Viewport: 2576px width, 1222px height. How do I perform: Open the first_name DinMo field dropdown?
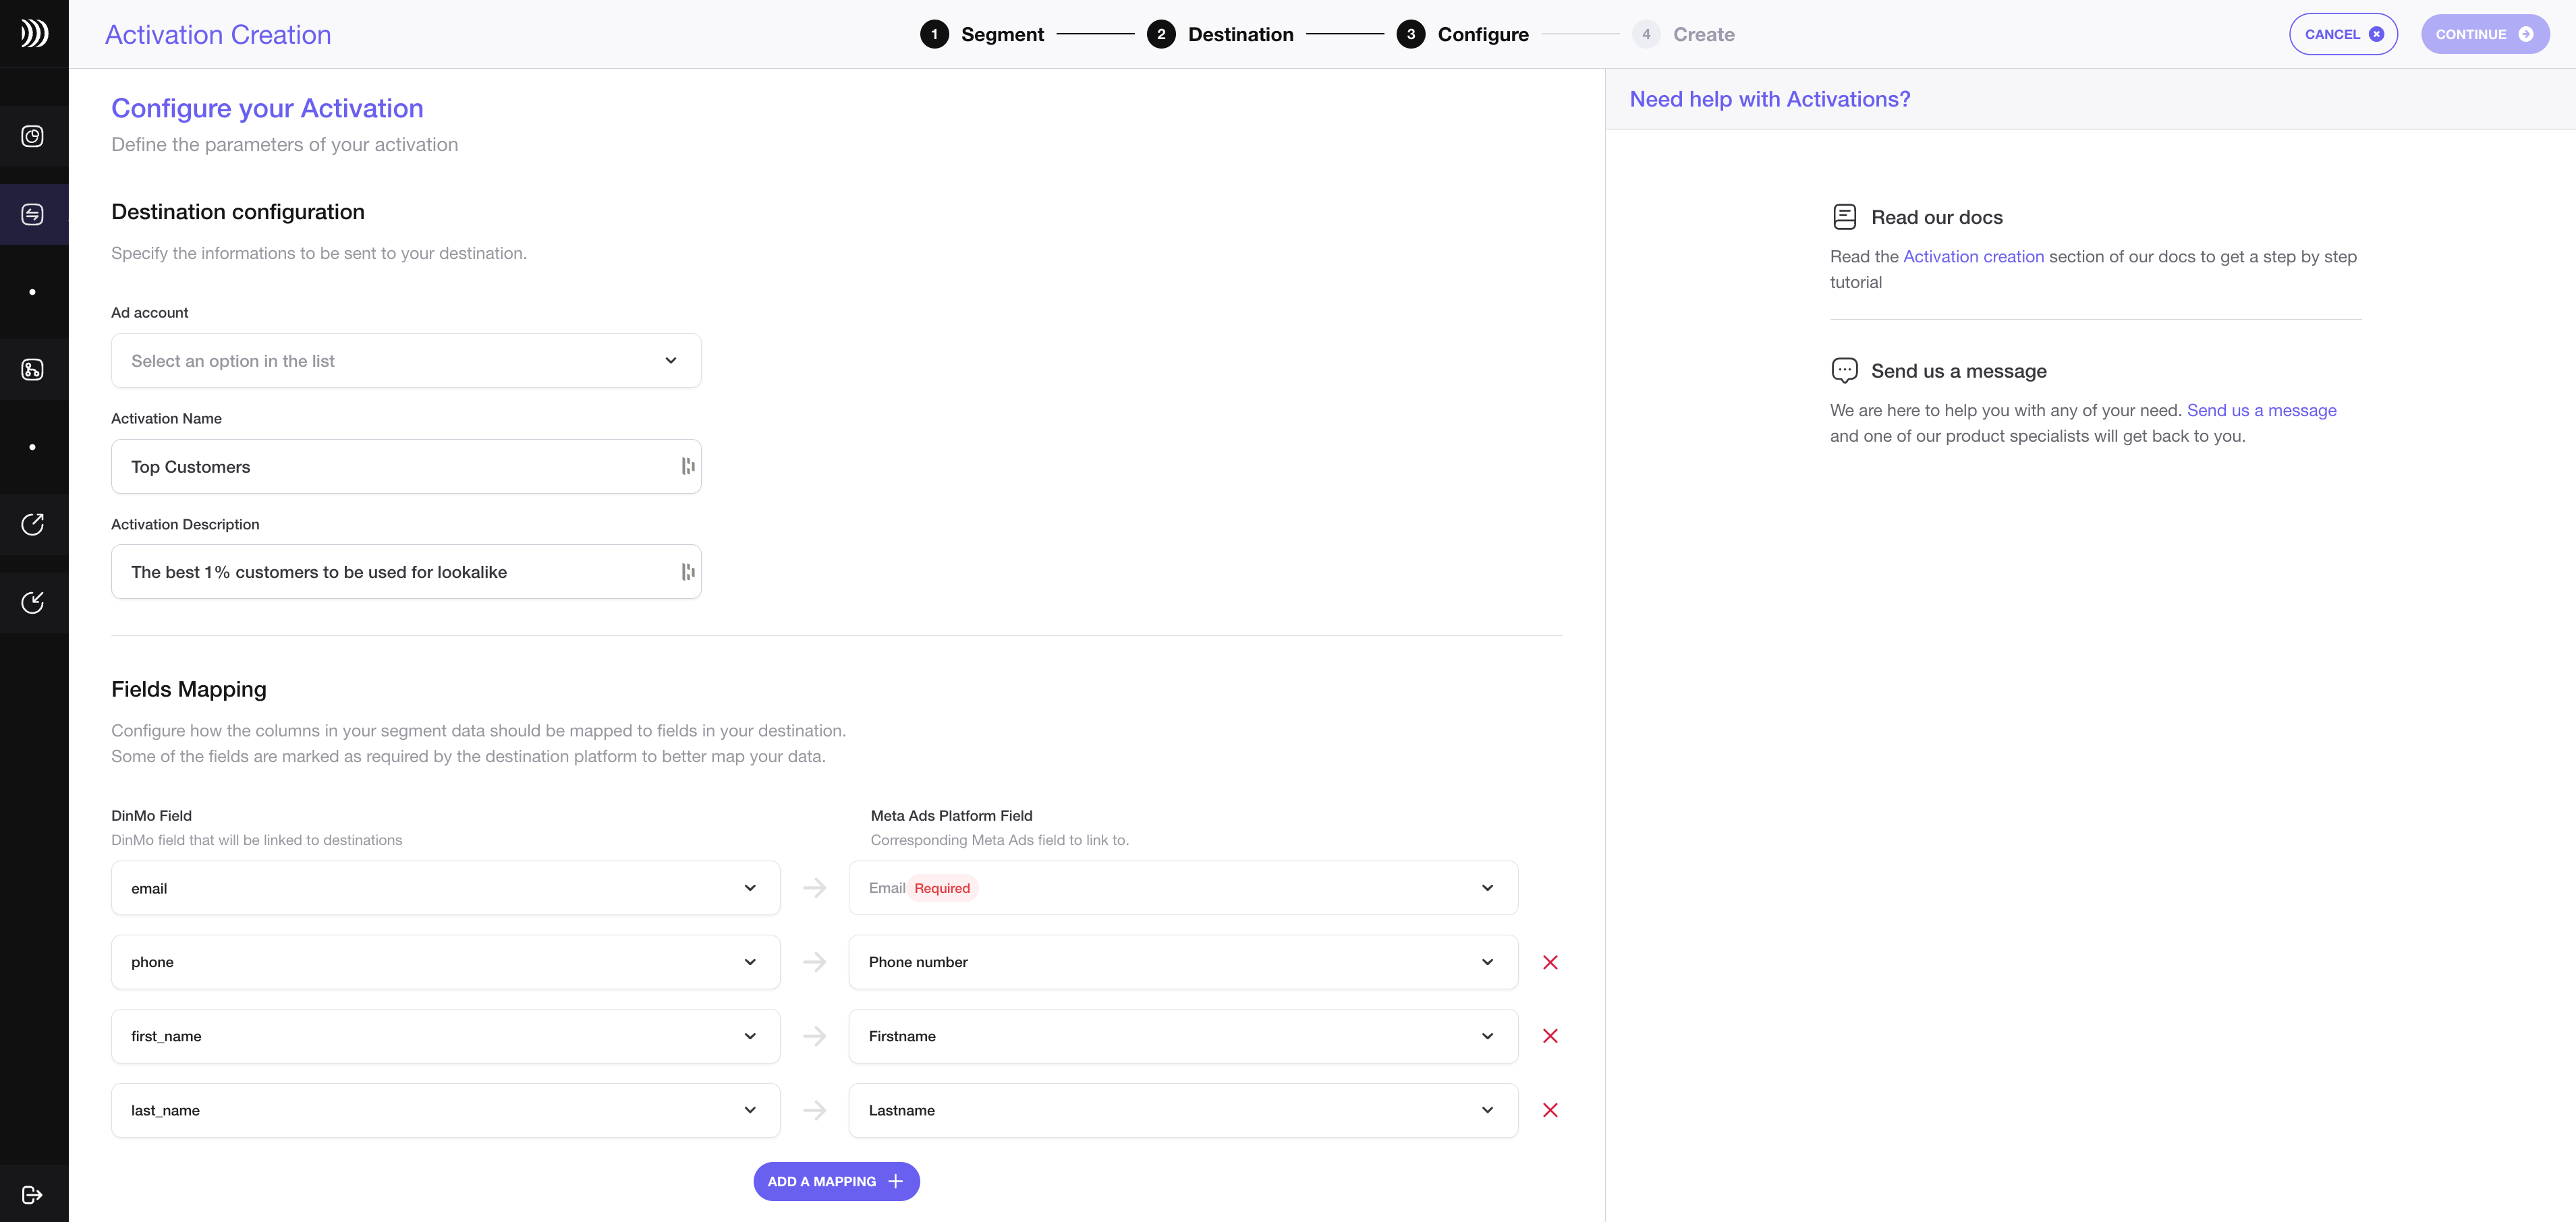click(445, 1036)
